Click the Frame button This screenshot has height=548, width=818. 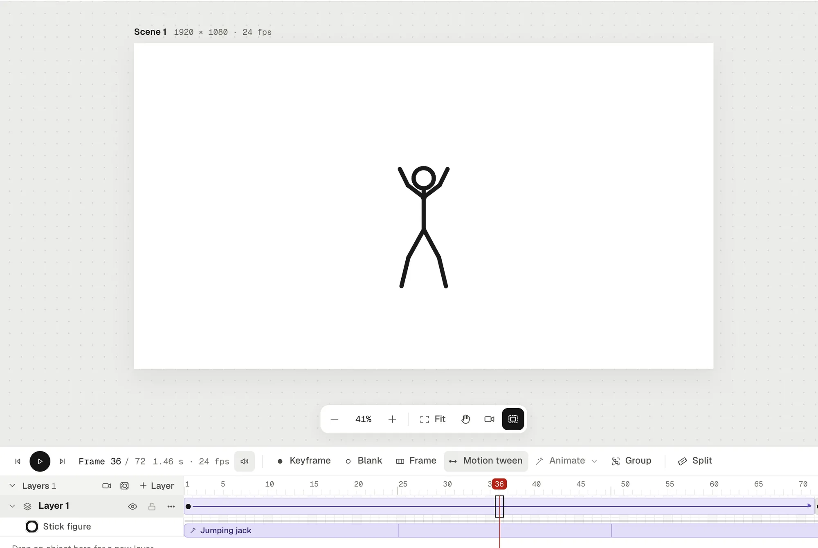point(416,461)
